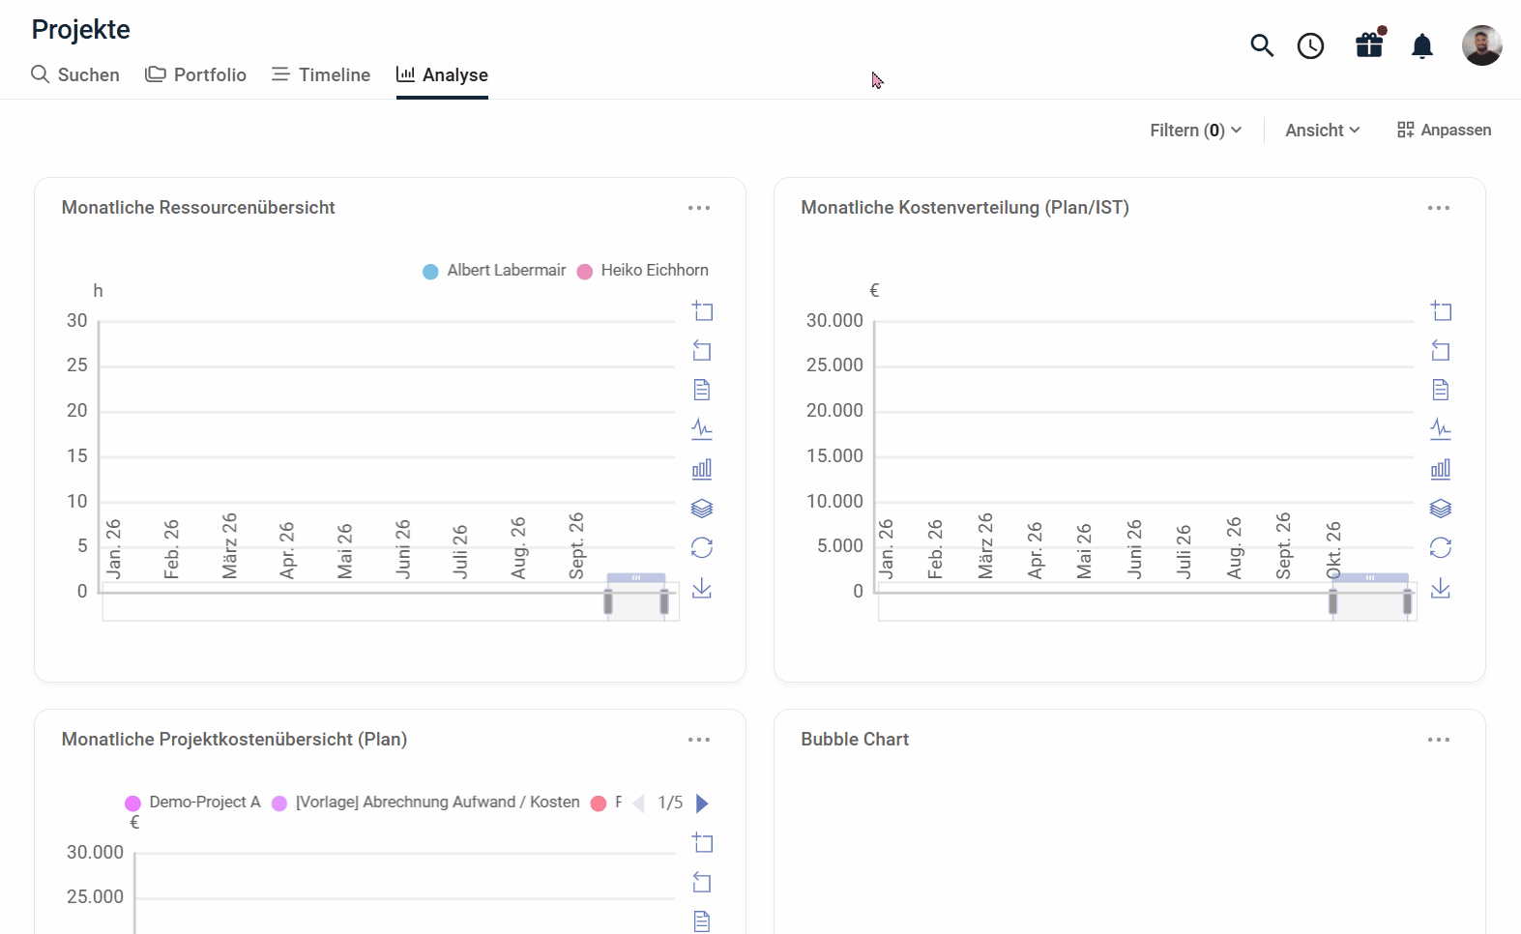Select the Analyse tab
1521x934 pixels.
click(x=442, y=74)
